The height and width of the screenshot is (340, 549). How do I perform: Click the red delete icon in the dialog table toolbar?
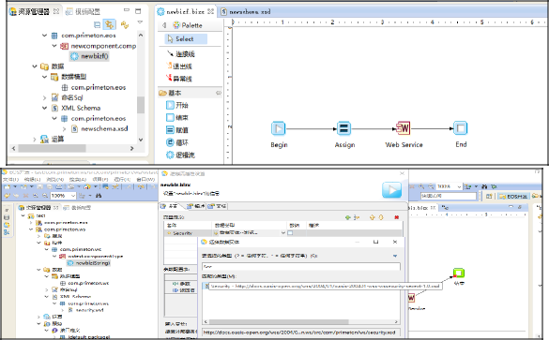coord(396,217)
